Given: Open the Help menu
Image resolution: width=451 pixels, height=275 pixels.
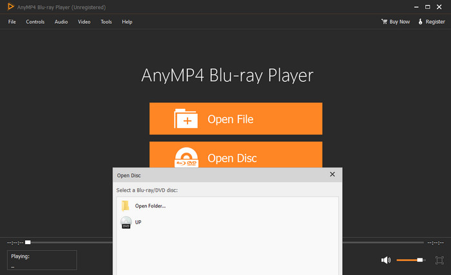Looking at the screenshot, I should (127, 22).
